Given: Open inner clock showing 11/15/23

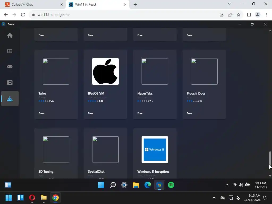Looking at the screenshot, I should [261, 185].
